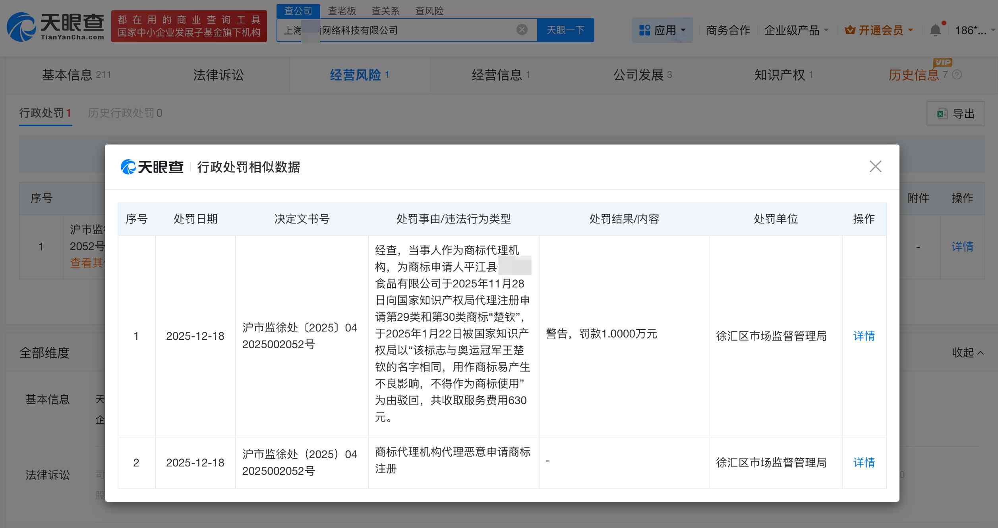Screen dimensions: 998x528
Task: Click the notification bell icon
Action: [935, 30]
